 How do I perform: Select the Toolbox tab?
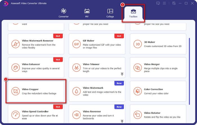click(133, 13)
